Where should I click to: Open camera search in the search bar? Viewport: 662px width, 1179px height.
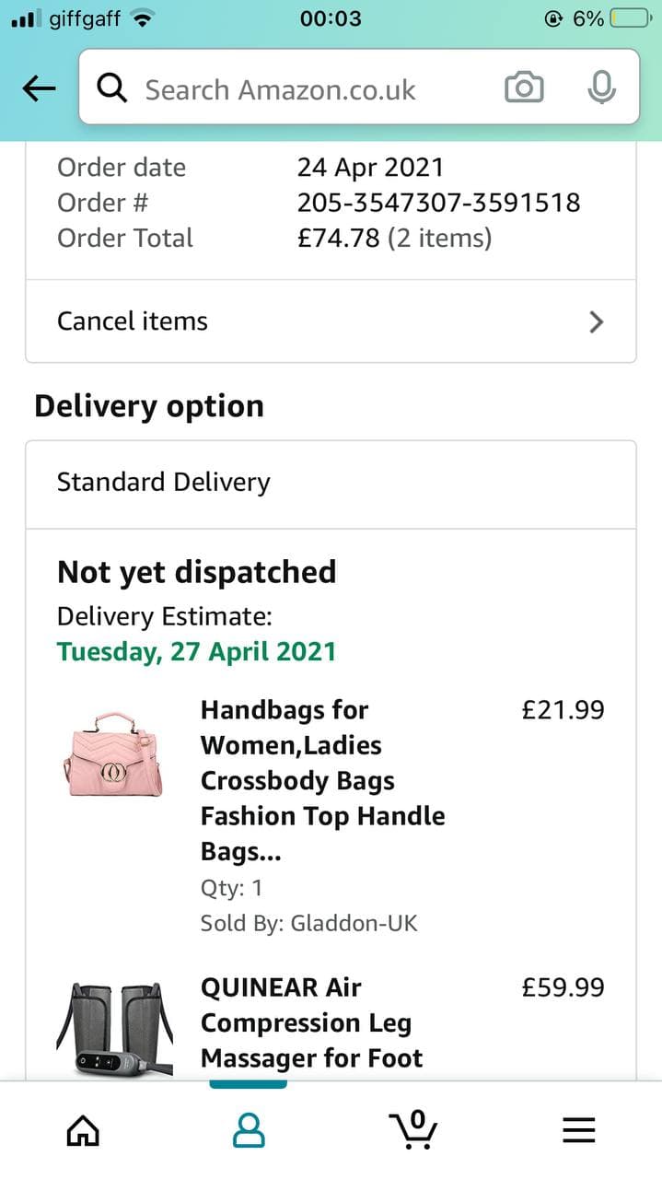(x=524, y=88)
